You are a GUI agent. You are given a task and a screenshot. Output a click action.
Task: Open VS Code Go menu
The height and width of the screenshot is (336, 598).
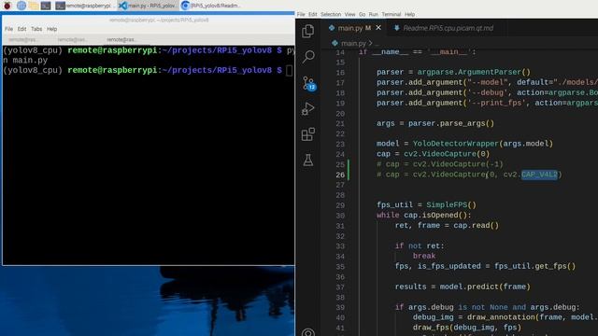[x=362, y=15]
